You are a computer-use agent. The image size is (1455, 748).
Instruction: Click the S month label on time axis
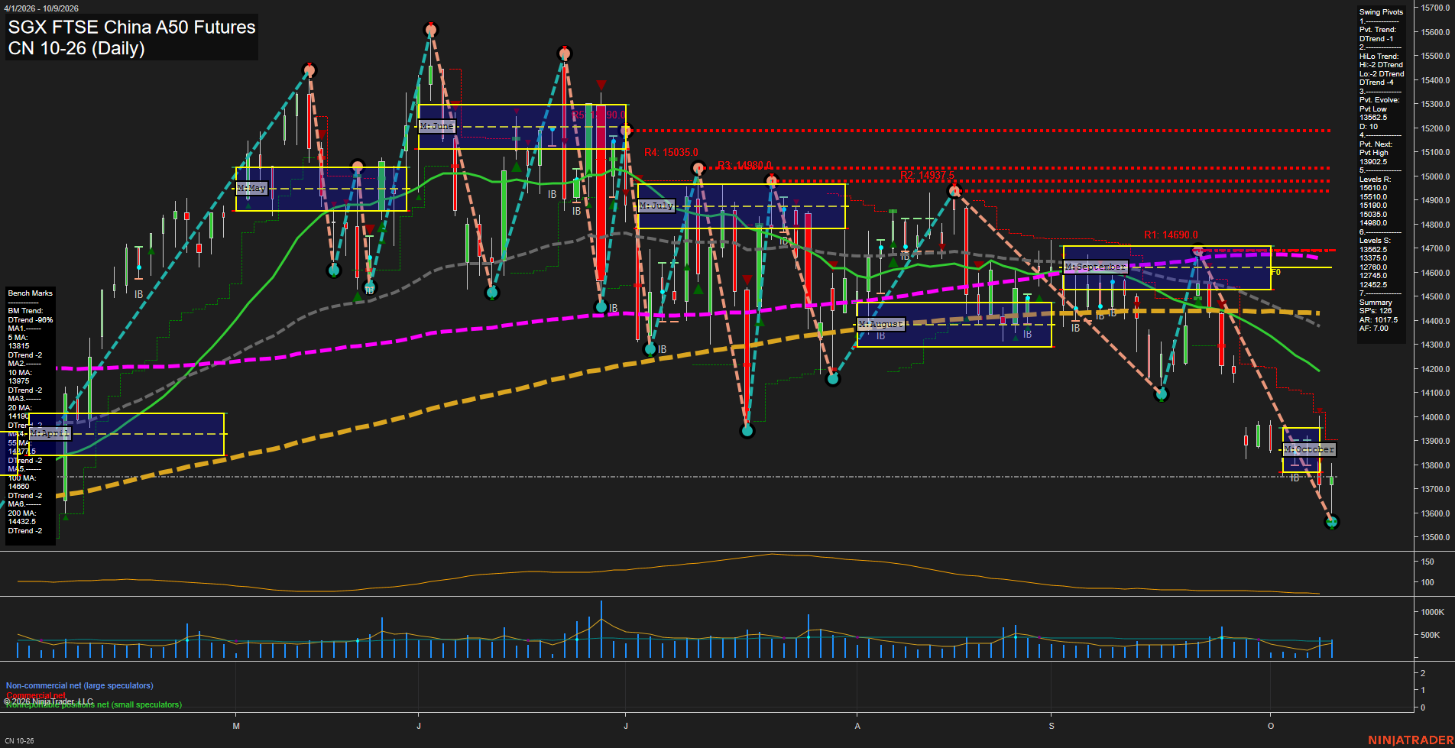point(1052,726)
